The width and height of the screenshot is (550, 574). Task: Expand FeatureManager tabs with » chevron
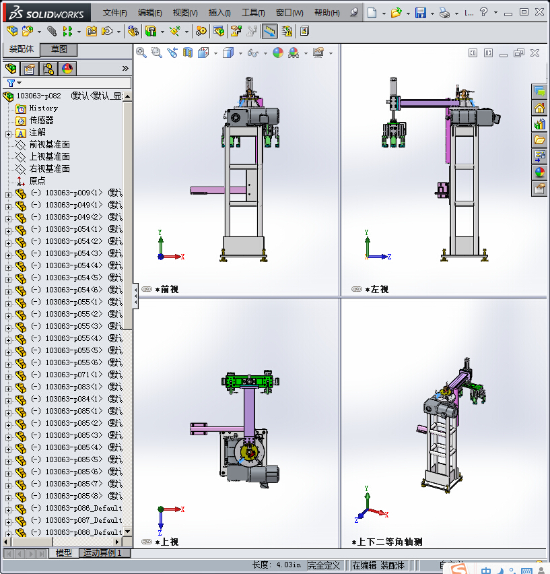pyautogui.click(x=125, y=69)
